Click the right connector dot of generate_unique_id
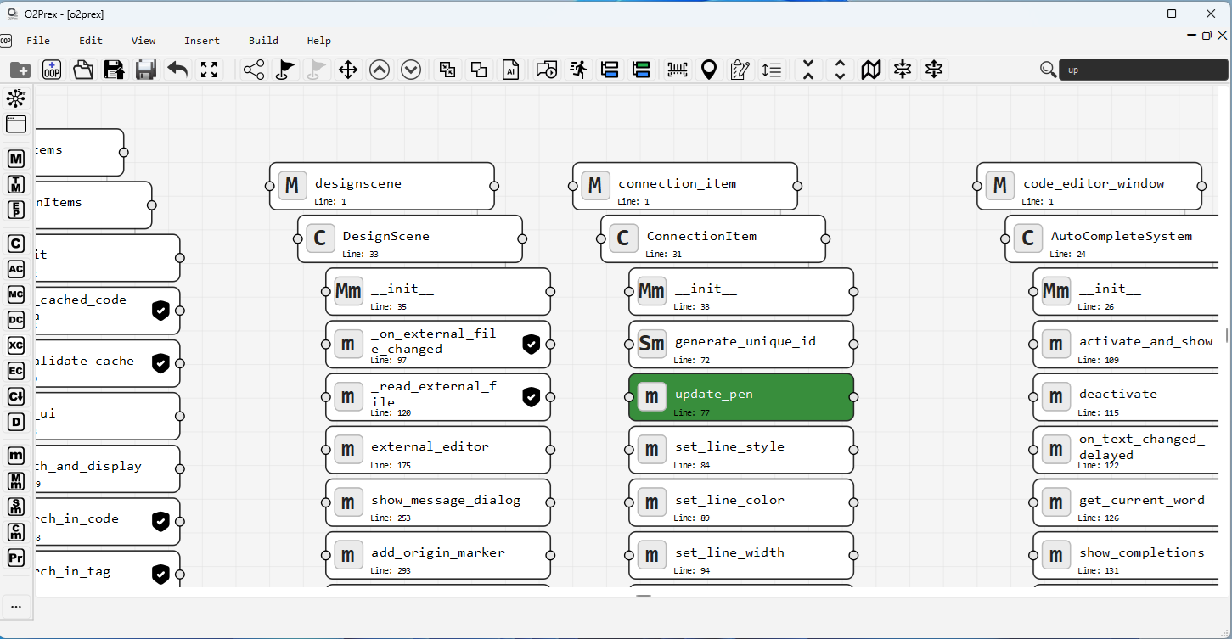 853,344
